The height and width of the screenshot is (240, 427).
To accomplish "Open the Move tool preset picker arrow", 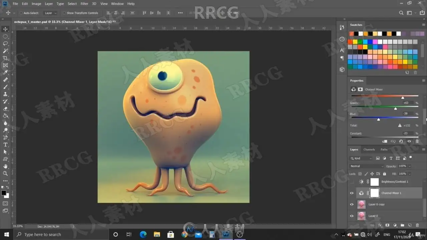I will pos(14,13).
